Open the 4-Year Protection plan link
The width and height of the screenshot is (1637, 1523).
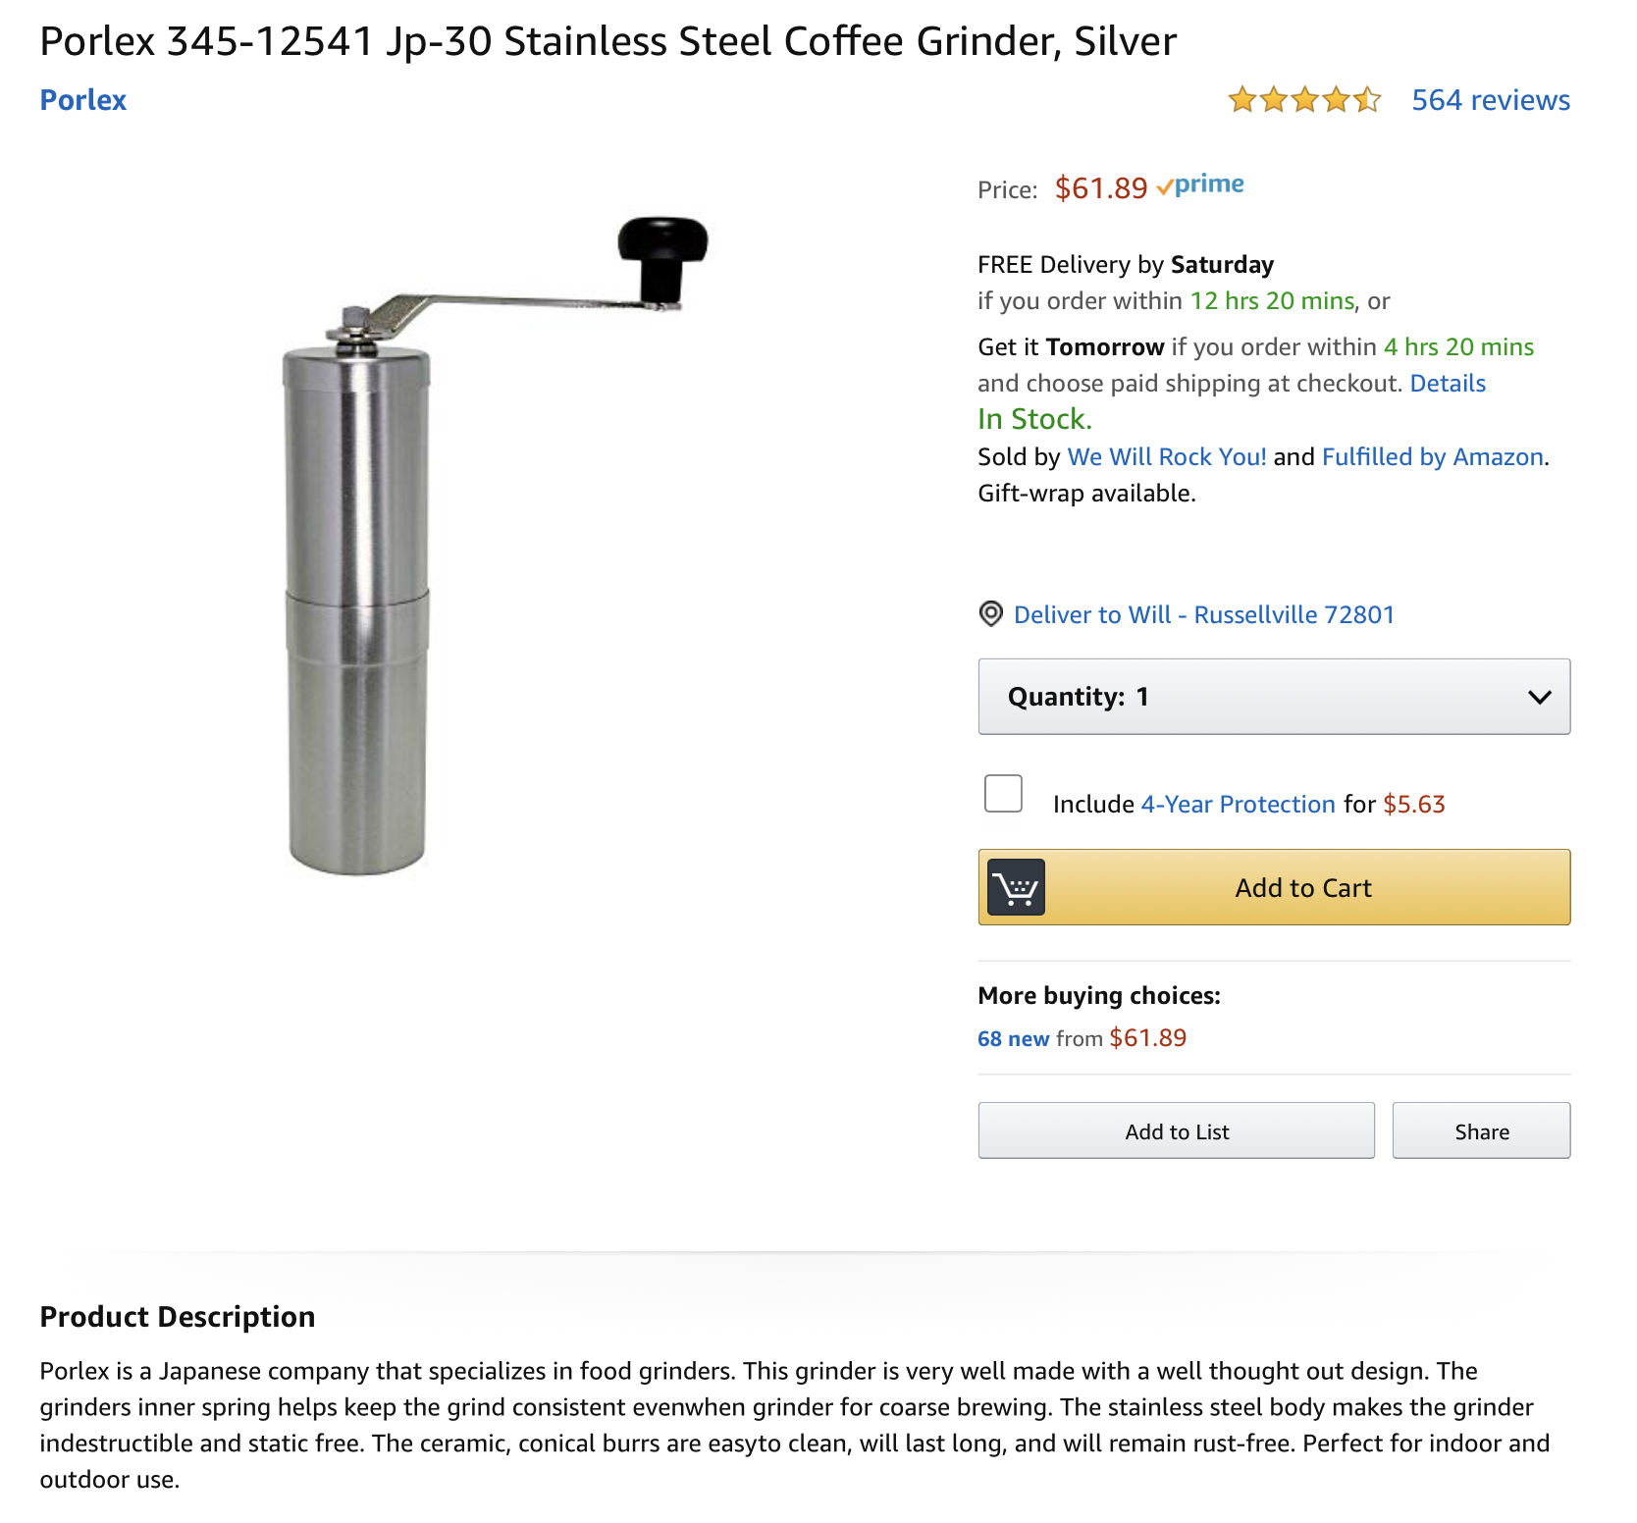click(x=1238, y=805)
